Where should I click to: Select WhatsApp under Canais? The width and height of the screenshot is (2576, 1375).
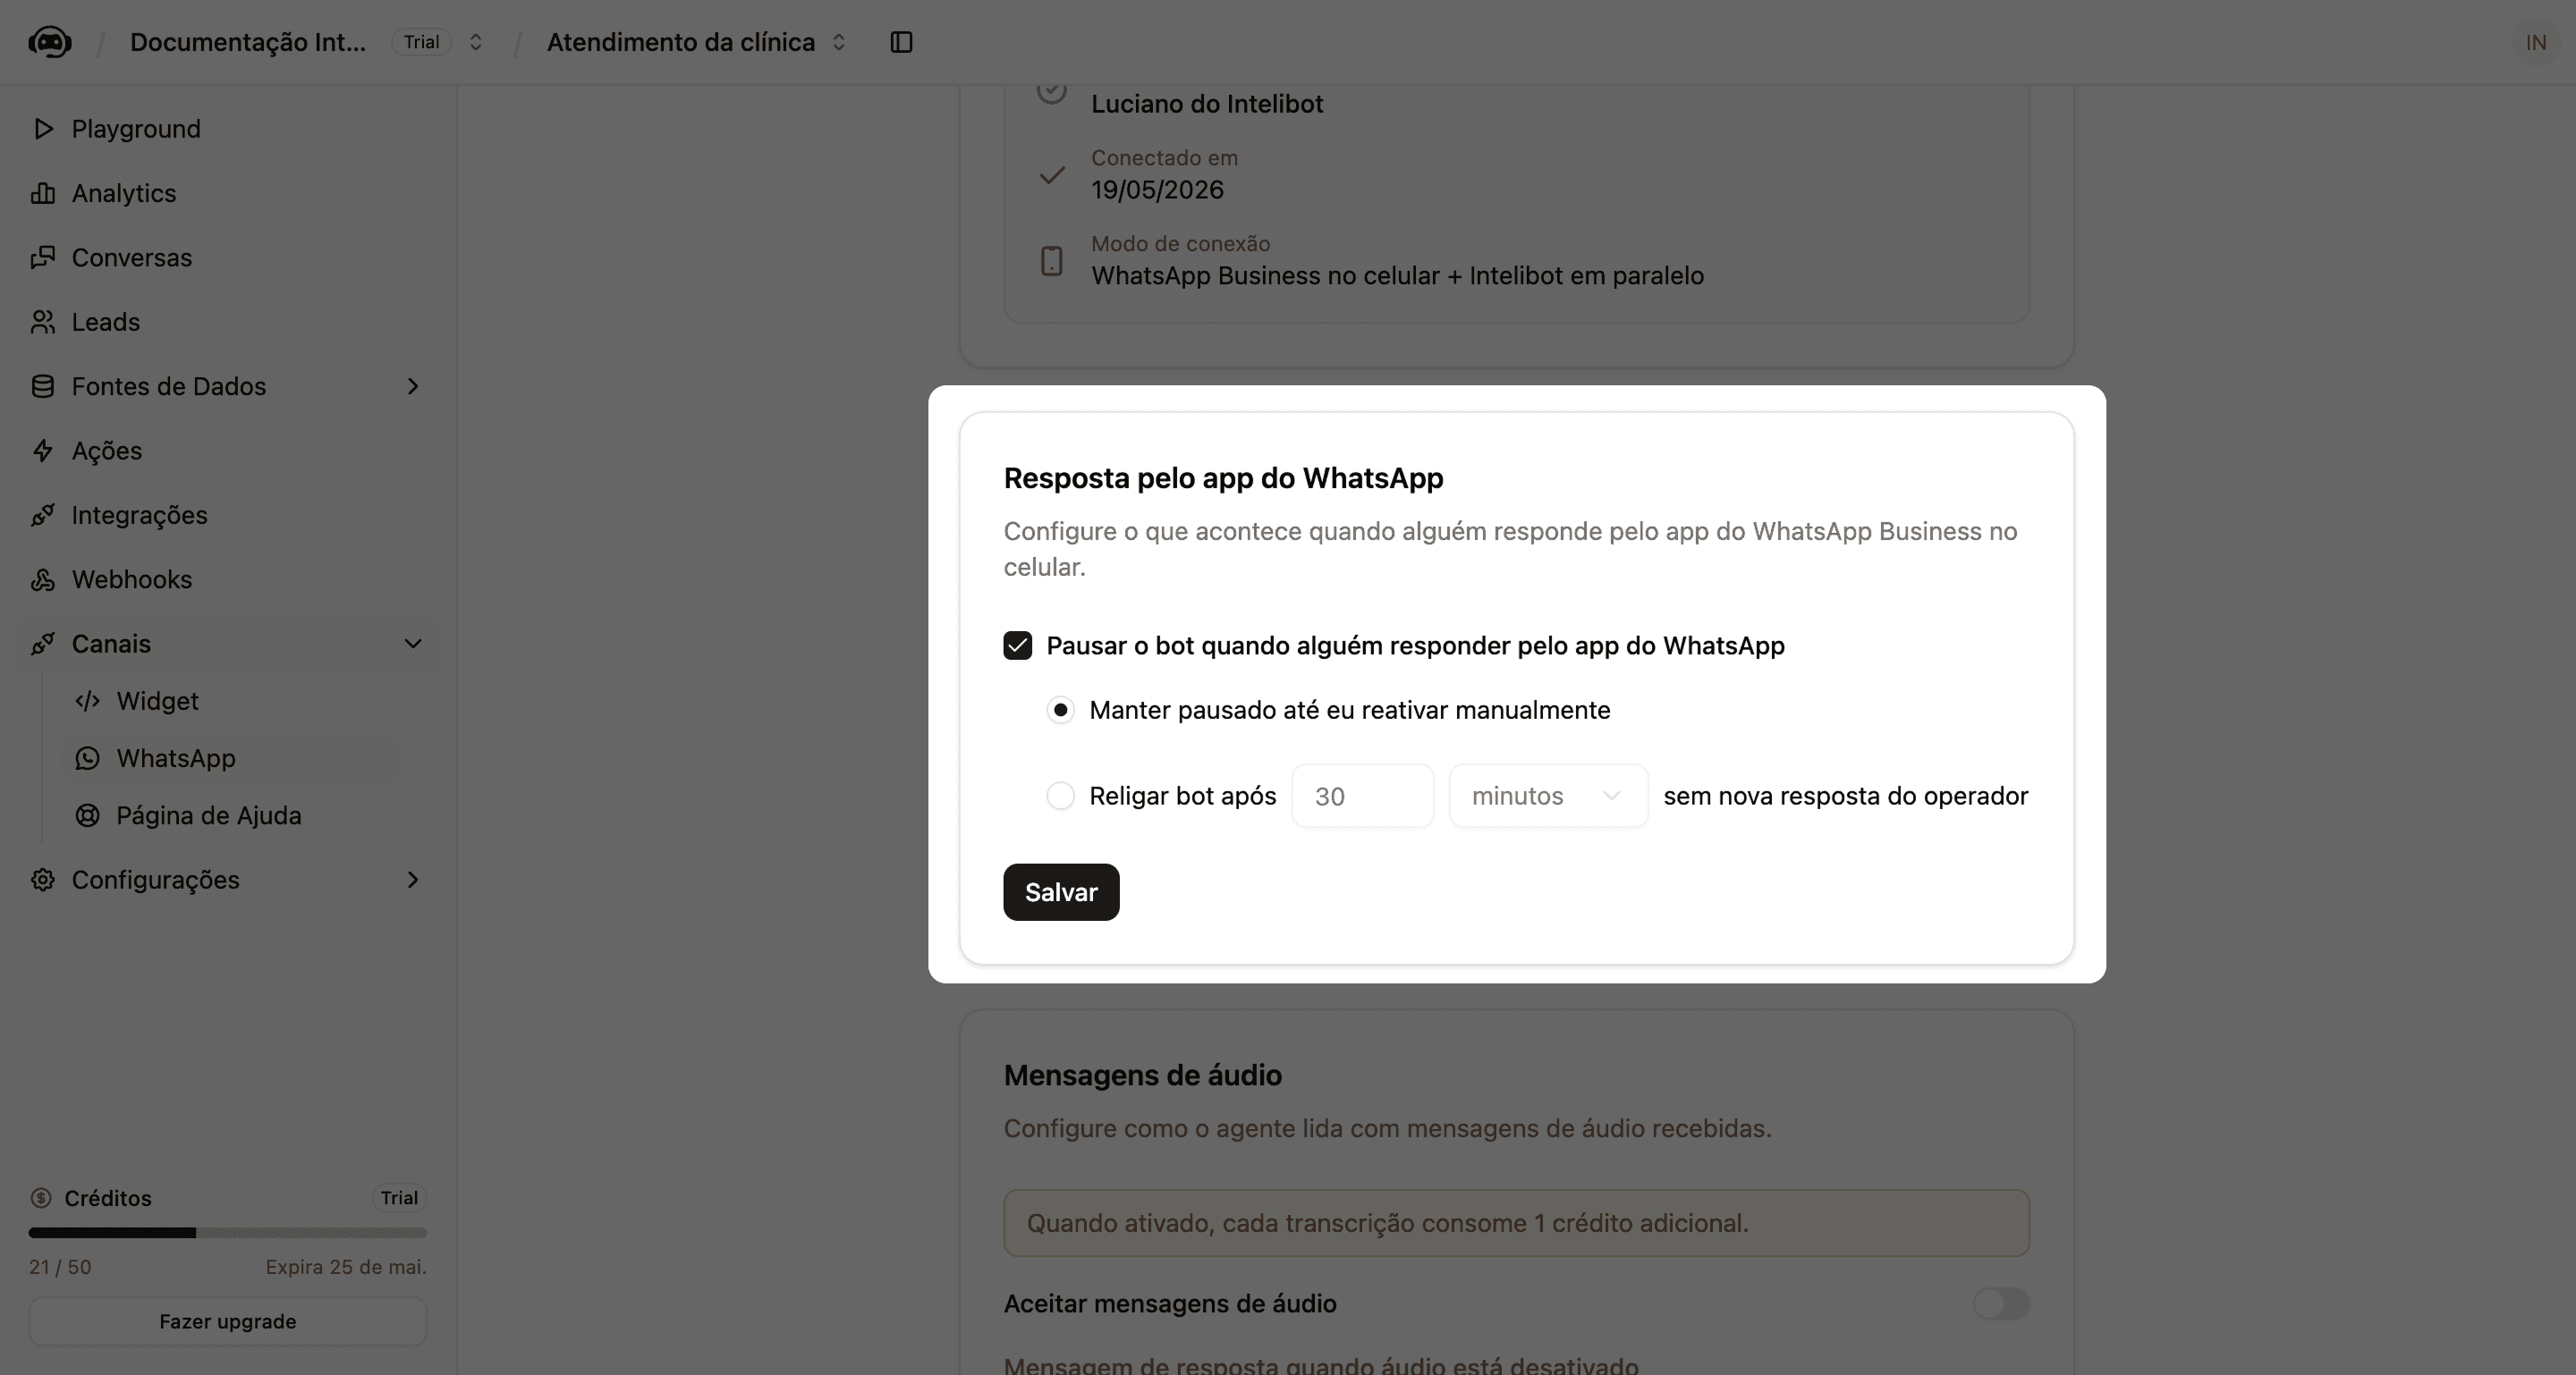[229, 758]
